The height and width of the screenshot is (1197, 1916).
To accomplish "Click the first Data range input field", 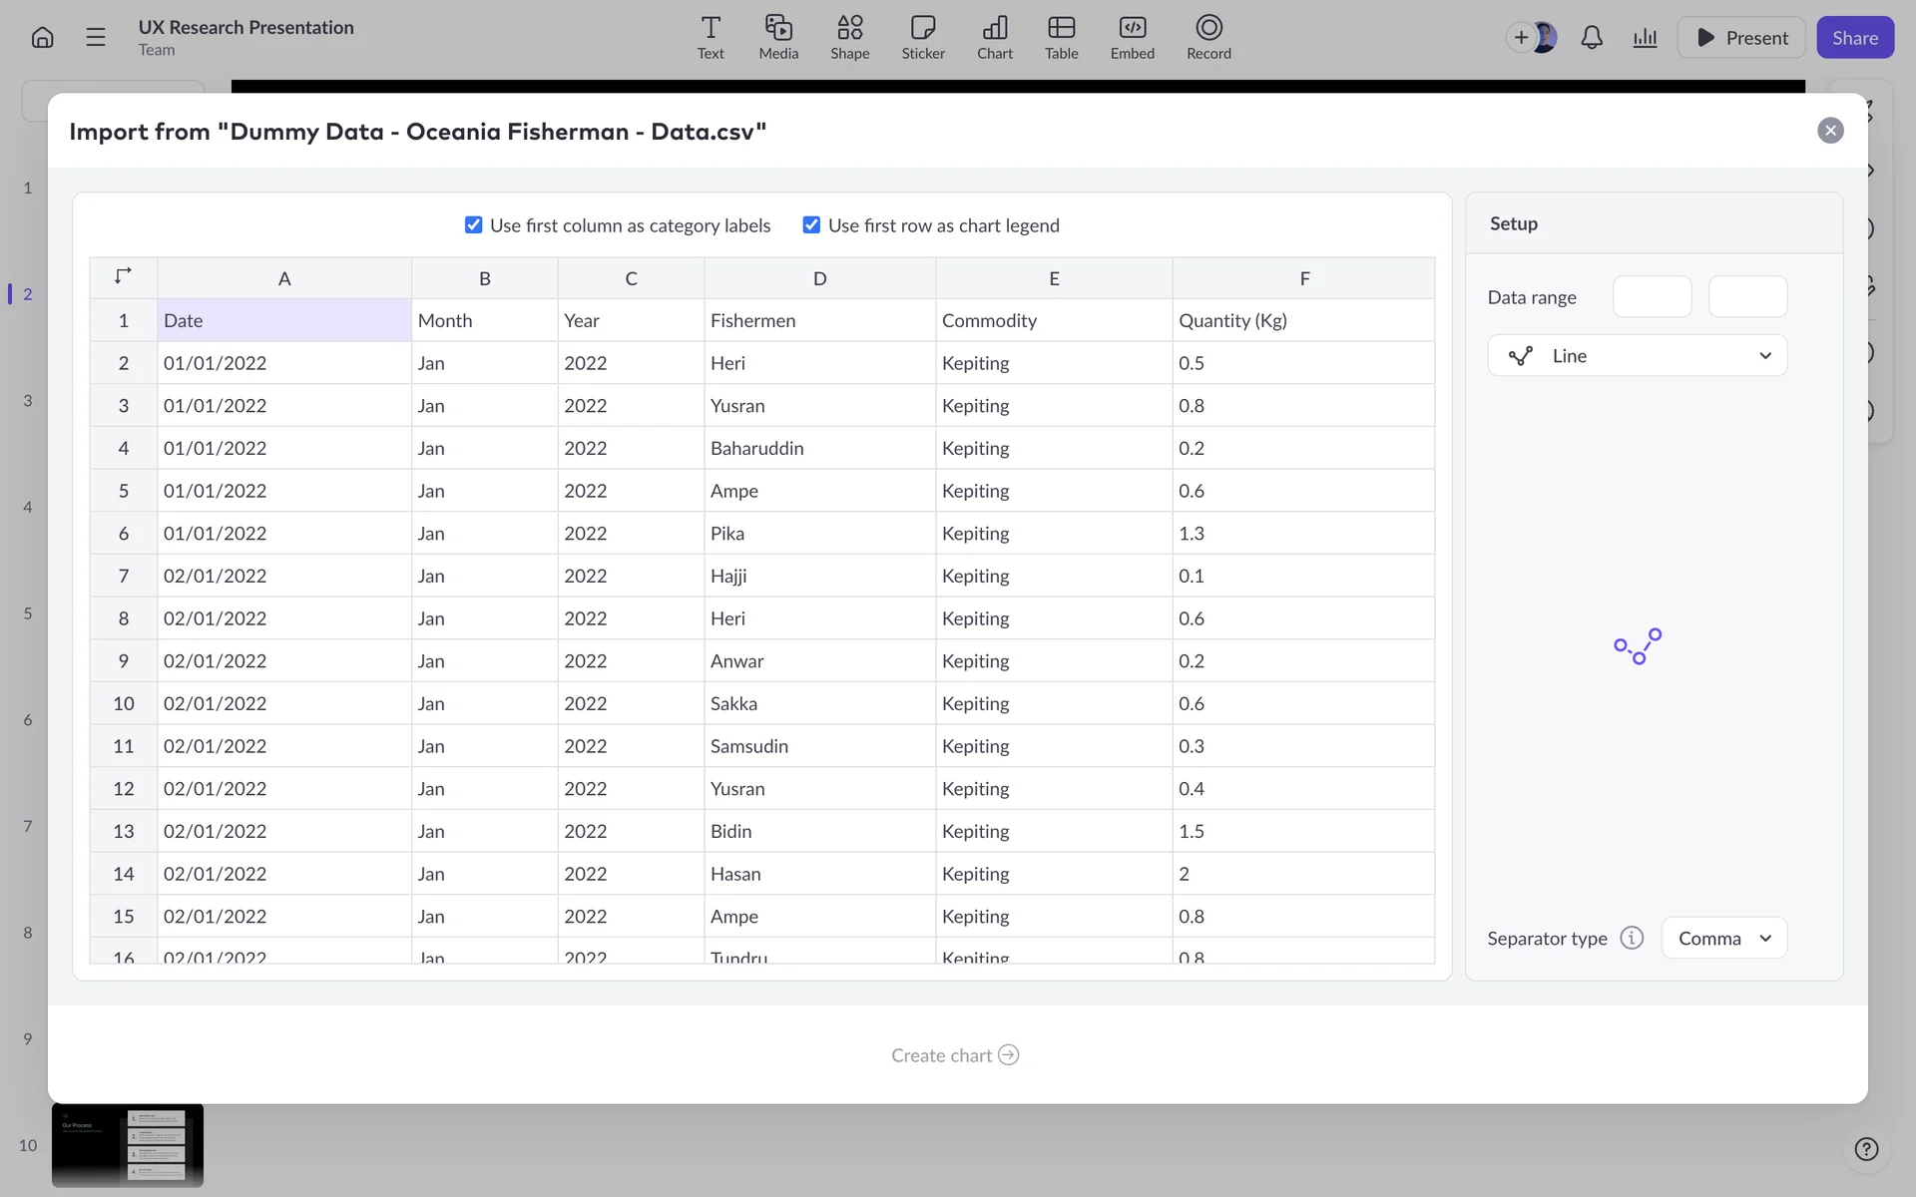I will [x=1652, y=297].
